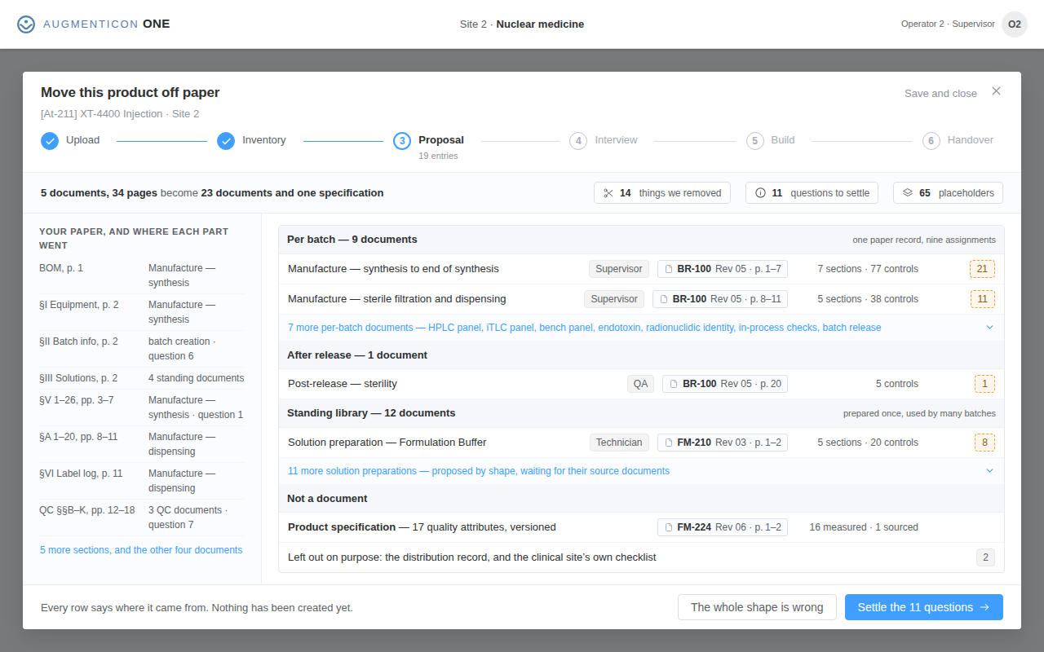Viewport: 1044px width, 652px height.
Task: Open the O2 operator avatar
Action: pos(1015,24)
